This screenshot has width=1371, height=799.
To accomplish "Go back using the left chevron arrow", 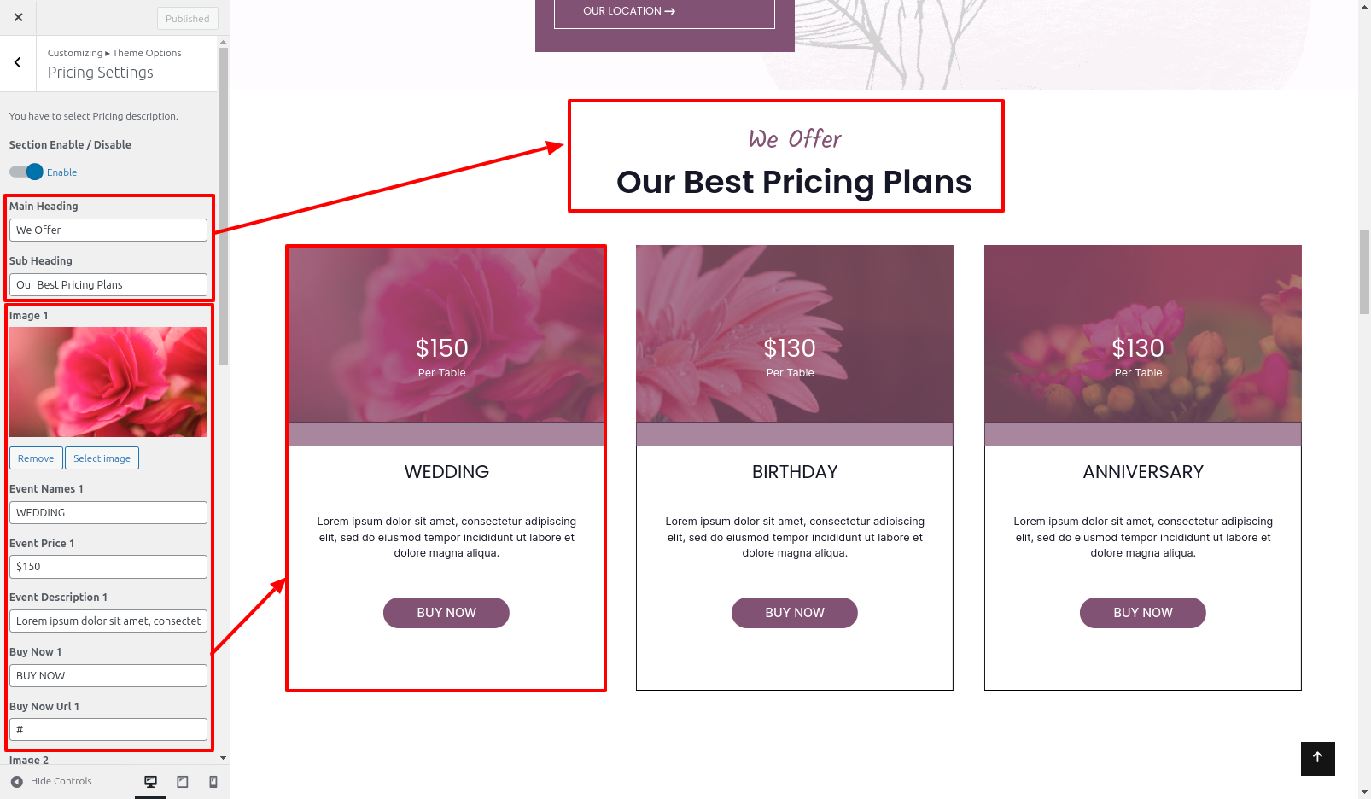I will pos(18,62).
